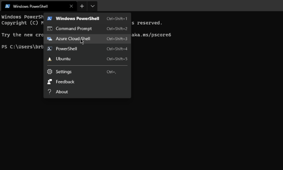The height and width of the screenshot is (170, 283).
Task: Click the PS C:\Users prompt line
Action: coord(22,47)
